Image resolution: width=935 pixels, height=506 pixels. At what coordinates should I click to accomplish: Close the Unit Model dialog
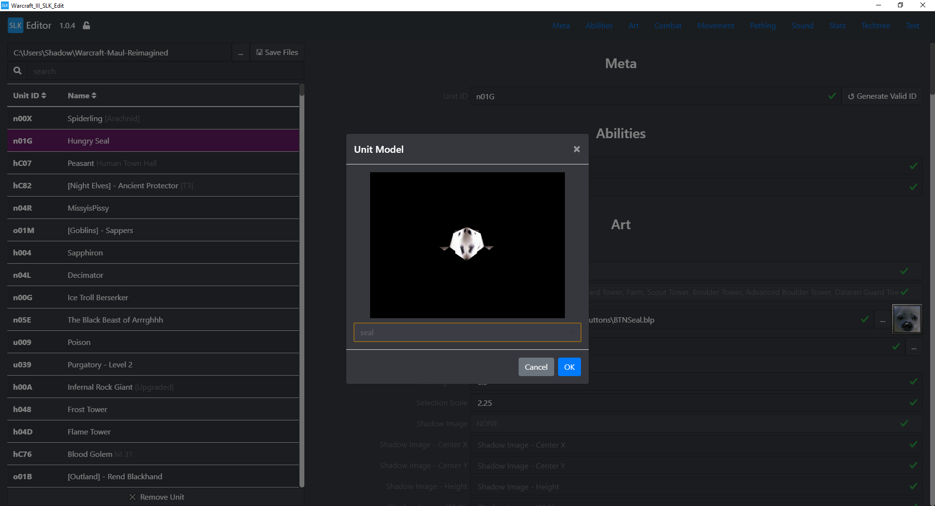[577, 149]
